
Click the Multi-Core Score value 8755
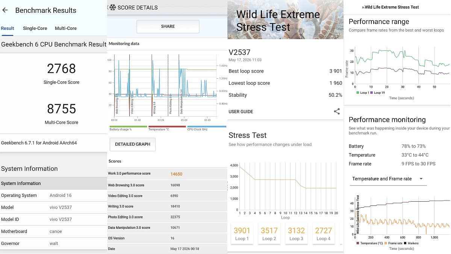click(x=61, y=109)
